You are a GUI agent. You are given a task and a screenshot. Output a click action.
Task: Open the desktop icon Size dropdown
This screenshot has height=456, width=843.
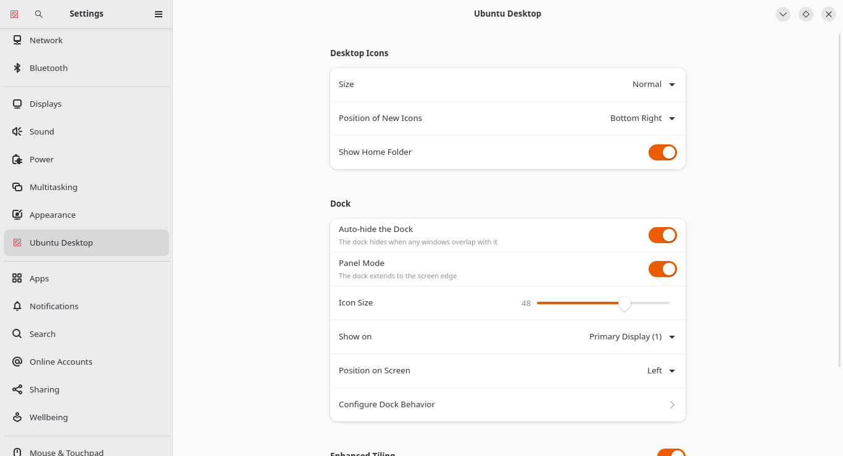(x=654, y=85)
